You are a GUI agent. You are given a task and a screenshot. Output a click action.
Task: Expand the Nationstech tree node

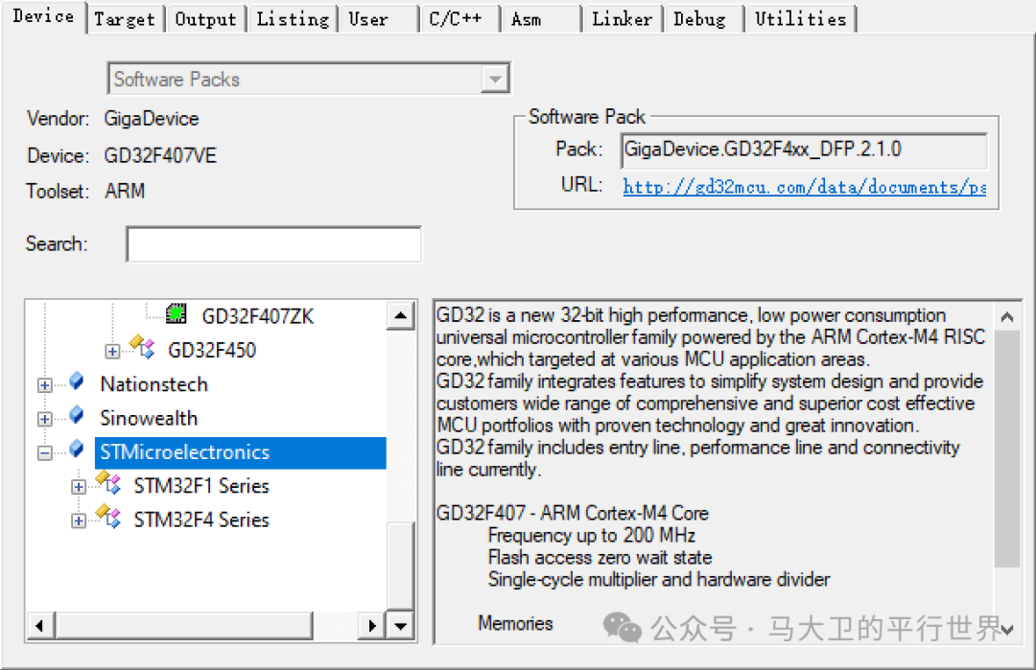tap(43, 383)
